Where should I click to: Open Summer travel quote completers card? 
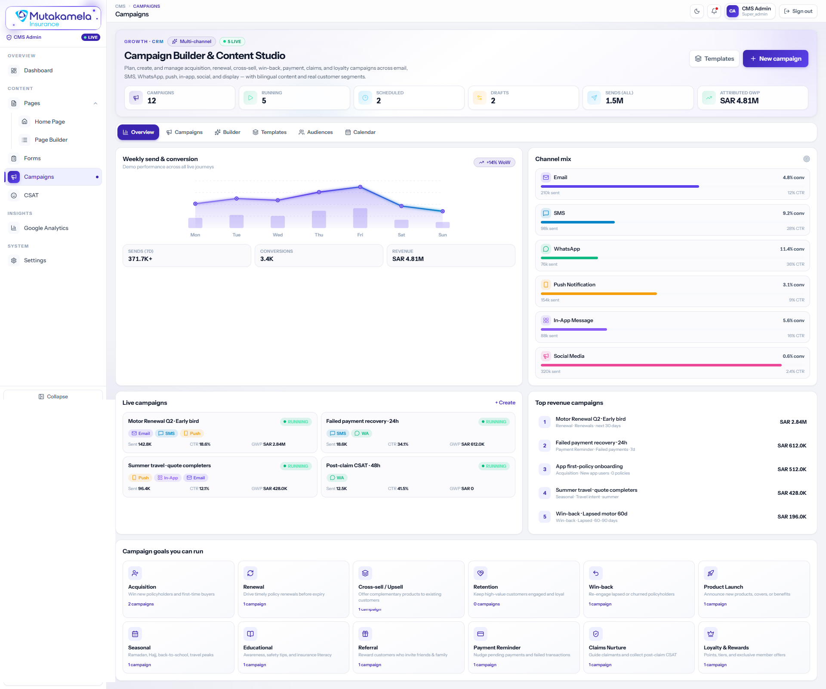220,477
